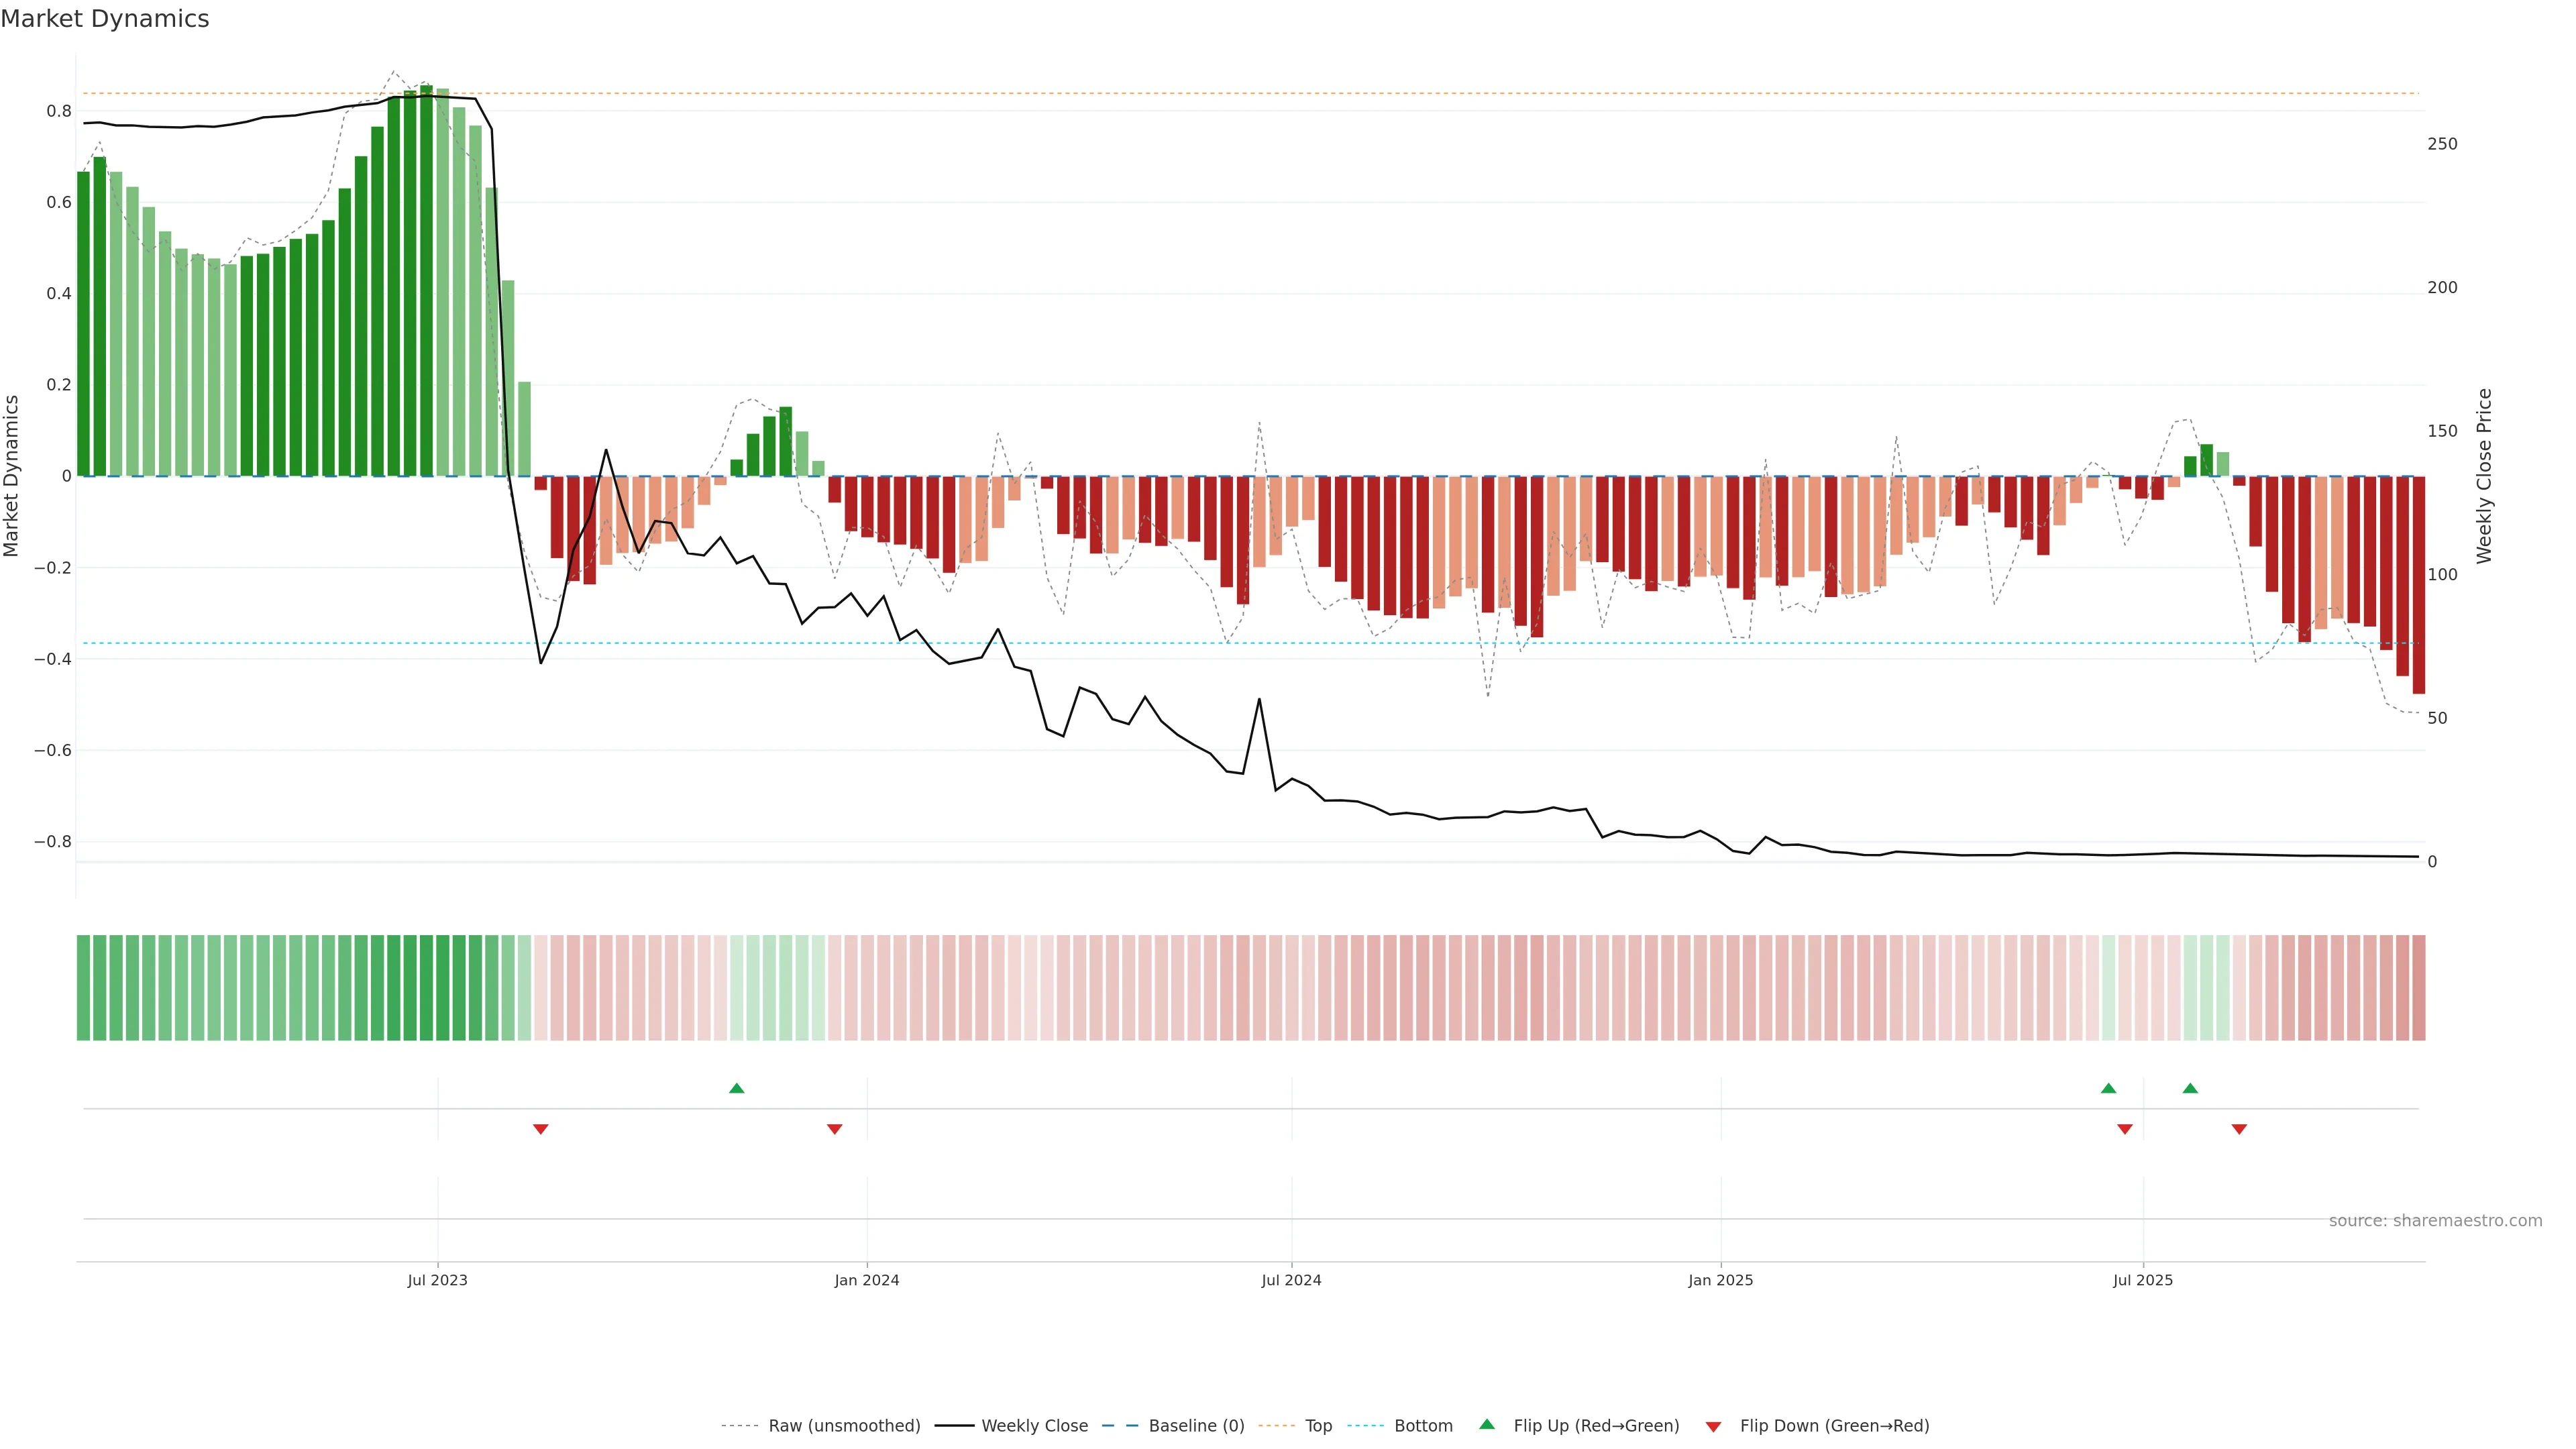This screenshot has width=2576, height=1449.
Task: Click the Market Dynamics chart title
Action: click(x=105, y=19)
